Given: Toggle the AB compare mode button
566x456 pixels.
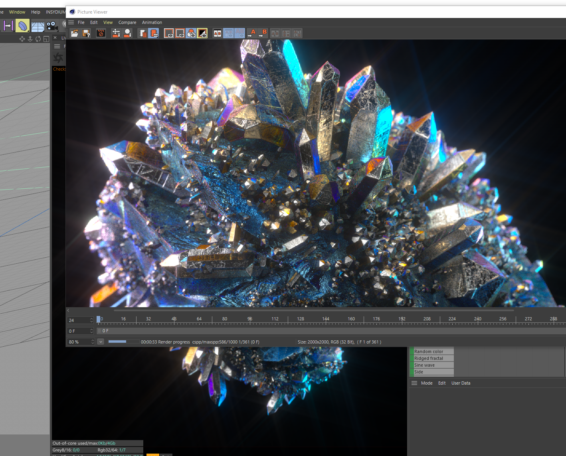Looking at the screenshot, I should pyautogui.click(x=218, y=34).
